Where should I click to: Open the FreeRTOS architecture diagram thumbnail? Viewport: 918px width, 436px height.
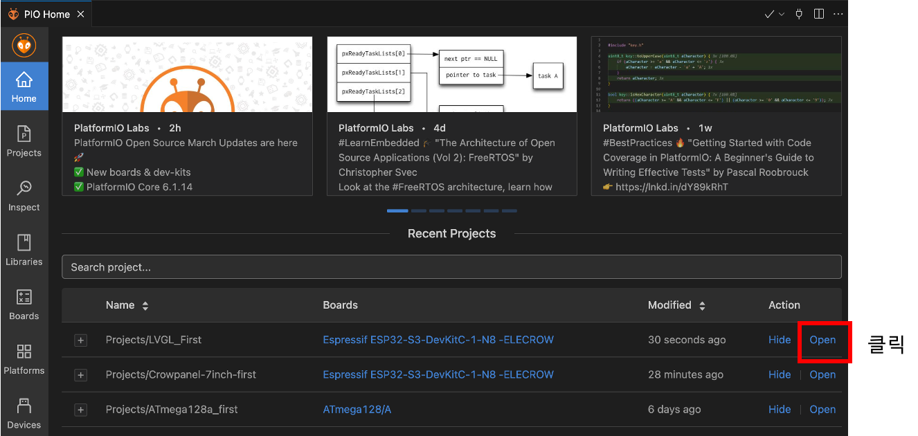coord(452,74)
